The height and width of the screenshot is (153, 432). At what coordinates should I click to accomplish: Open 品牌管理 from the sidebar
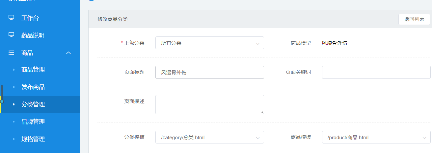click(x=33, y=122)
